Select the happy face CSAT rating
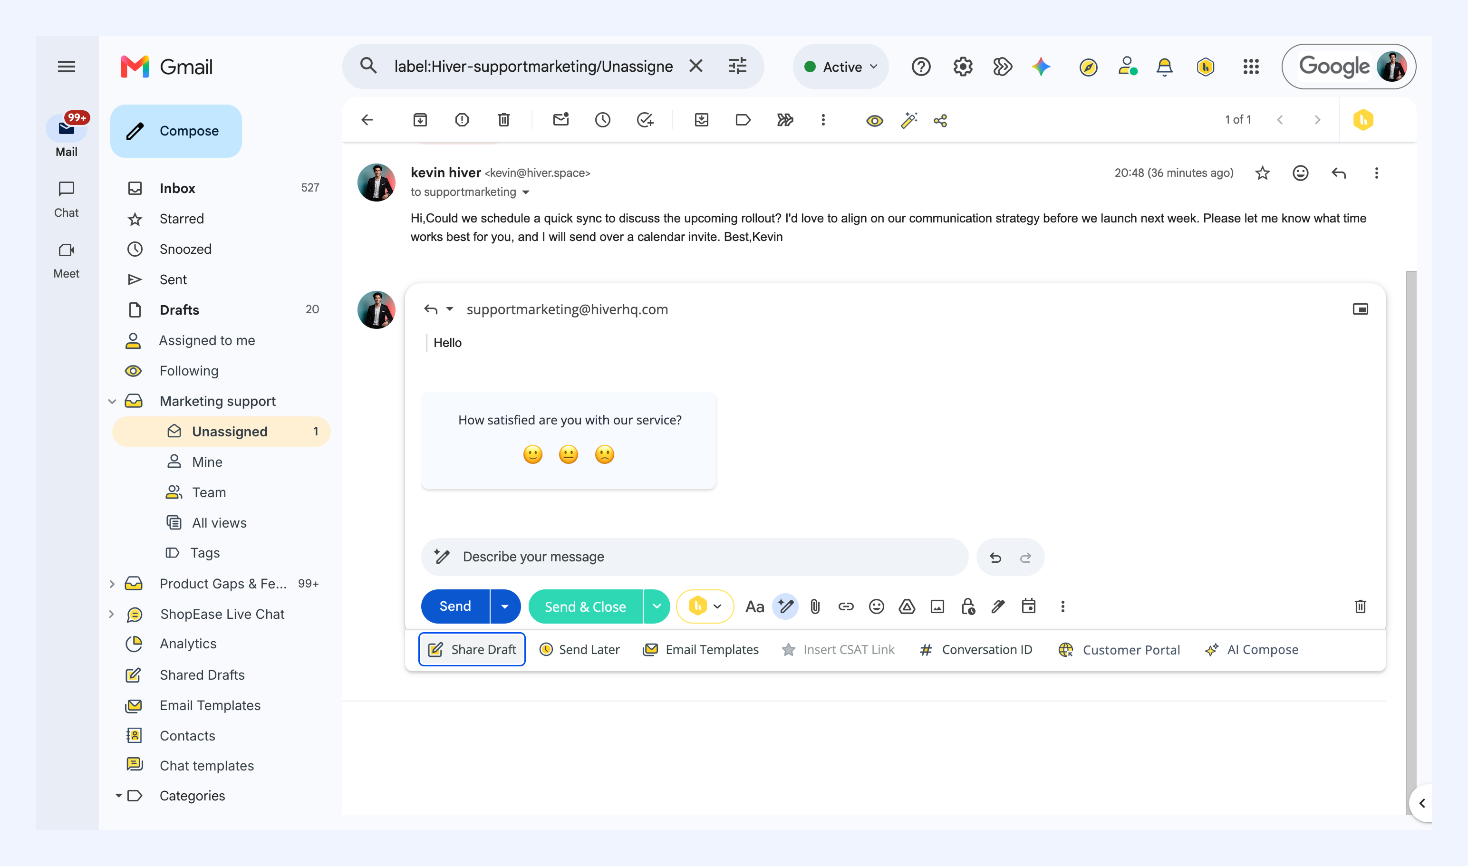 [x=533, y=454]
